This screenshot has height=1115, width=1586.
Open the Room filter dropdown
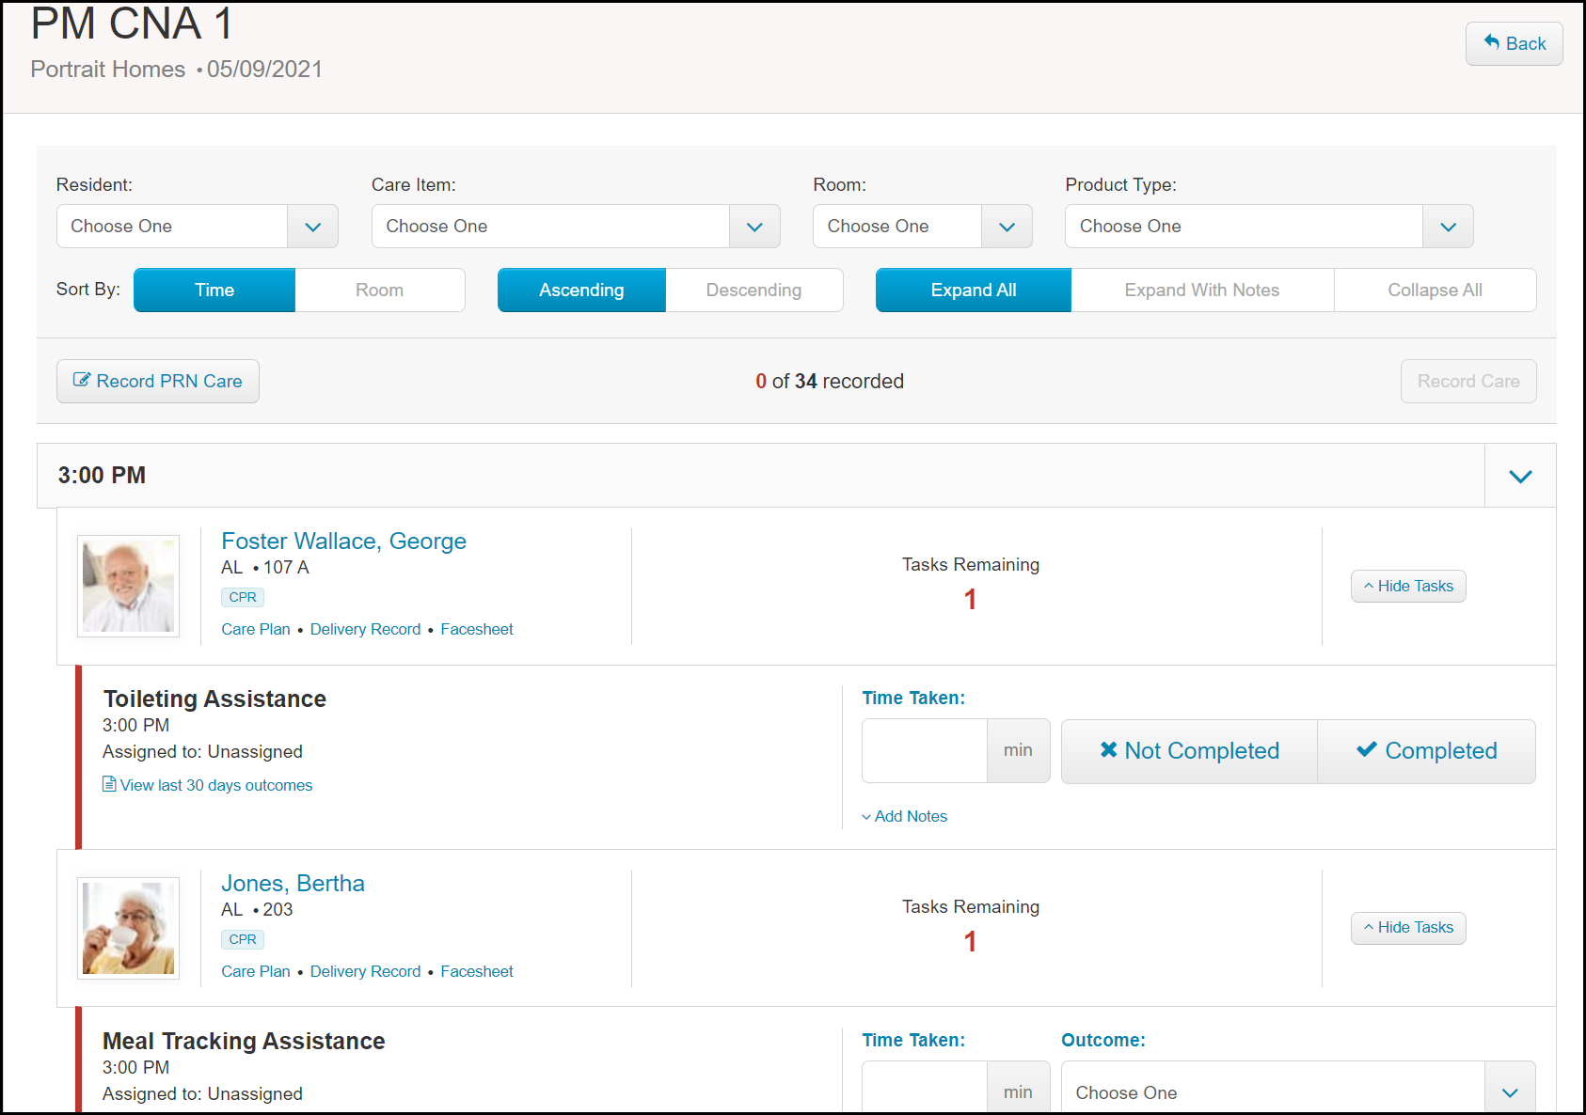(922, 227)
